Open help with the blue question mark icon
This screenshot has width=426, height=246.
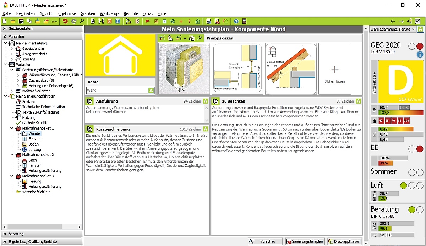[236, 21]
